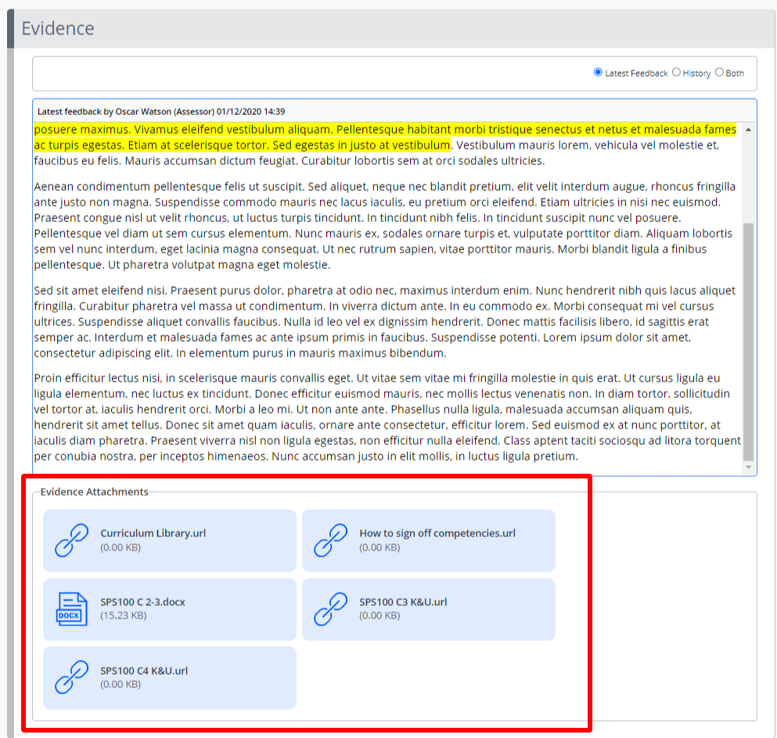Viewport: 777px width, 738px height.
Task: Click the feedback scrollbar down arrow
Action: 748,468
